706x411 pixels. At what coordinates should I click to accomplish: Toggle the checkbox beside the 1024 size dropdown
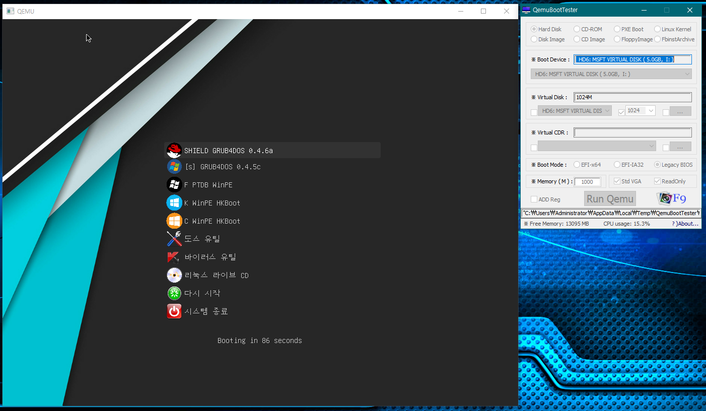[621, 112]
